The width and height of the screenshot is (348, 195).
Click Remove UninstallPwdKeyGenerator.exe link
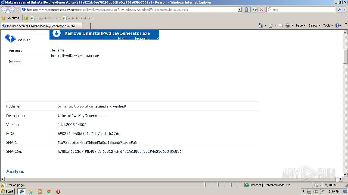pyautogui.click(x=107, y=33)
